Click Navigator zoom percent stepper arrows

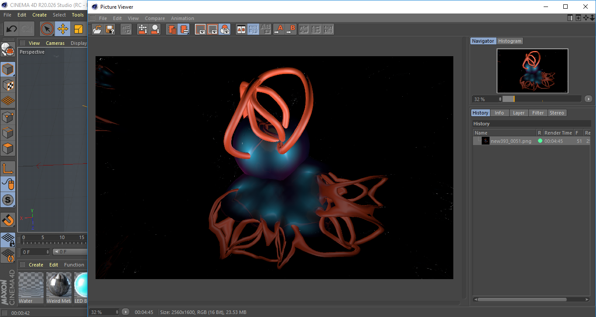tap(500, 99)
